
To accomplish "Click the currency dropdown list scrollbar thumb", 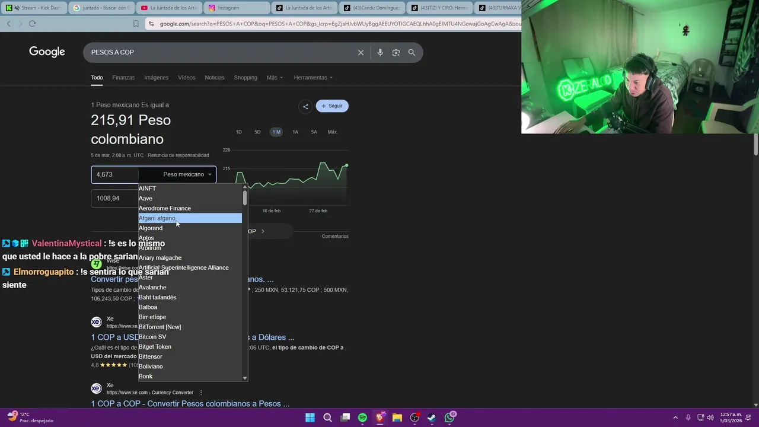I will (245, 198).
